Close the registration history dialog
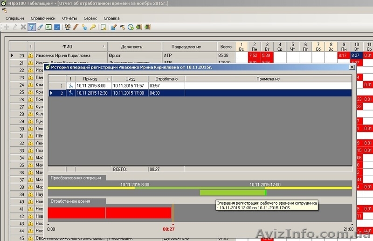Image resolution: width=373 pixels, height=241 pixels. [352, 67]
